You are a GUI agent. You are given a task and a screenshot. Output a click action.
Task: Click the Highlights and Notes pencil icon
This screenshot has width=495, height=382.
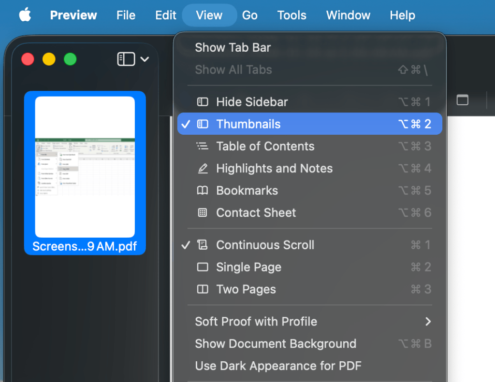(x=202, y=169)
